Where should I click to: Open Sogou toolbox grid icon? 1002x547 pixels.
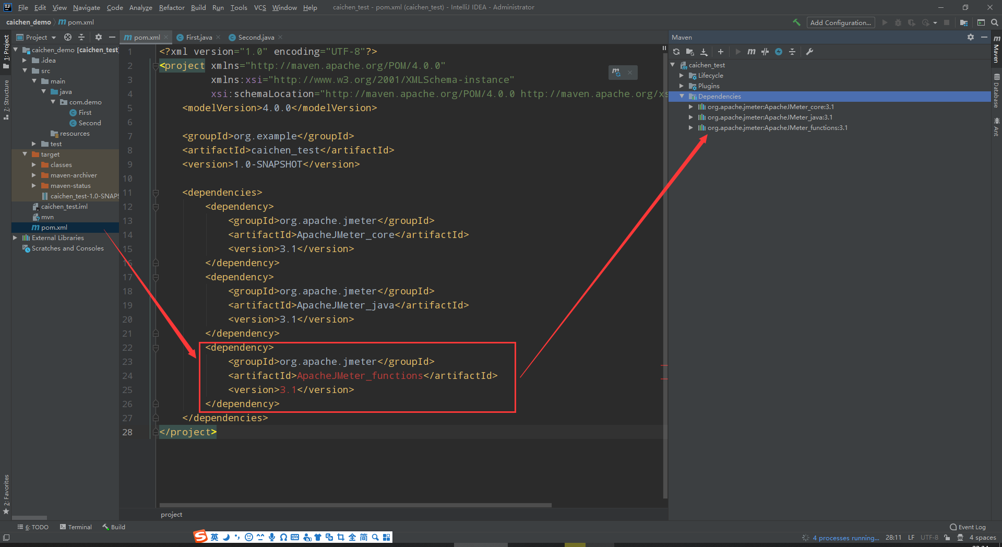[387, 537]
